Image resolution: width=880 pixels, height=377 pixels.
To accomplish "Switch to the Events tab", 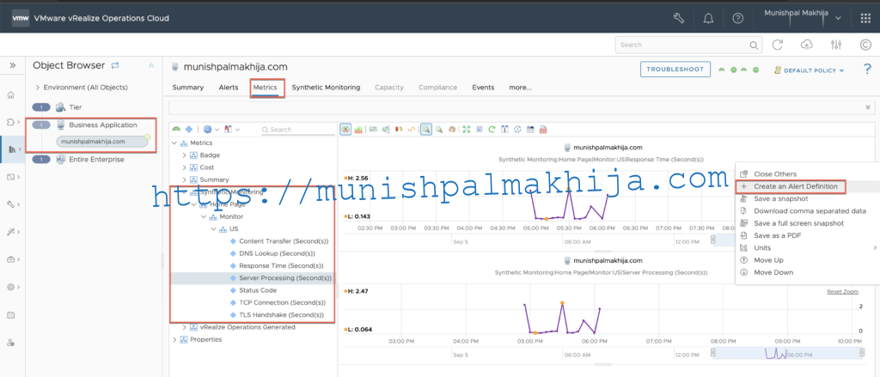I will tap(483, 88).
